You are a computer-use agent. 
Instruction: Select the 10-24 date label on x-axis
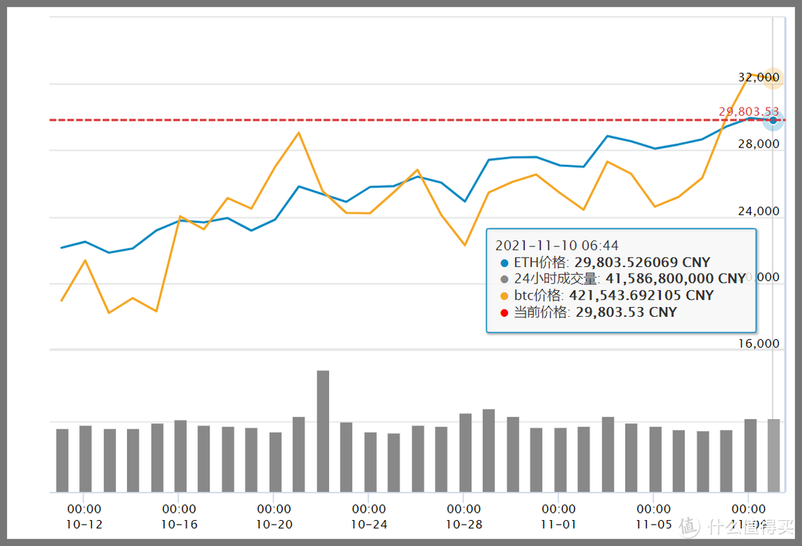pyautogui.click(x=369, y=524)
